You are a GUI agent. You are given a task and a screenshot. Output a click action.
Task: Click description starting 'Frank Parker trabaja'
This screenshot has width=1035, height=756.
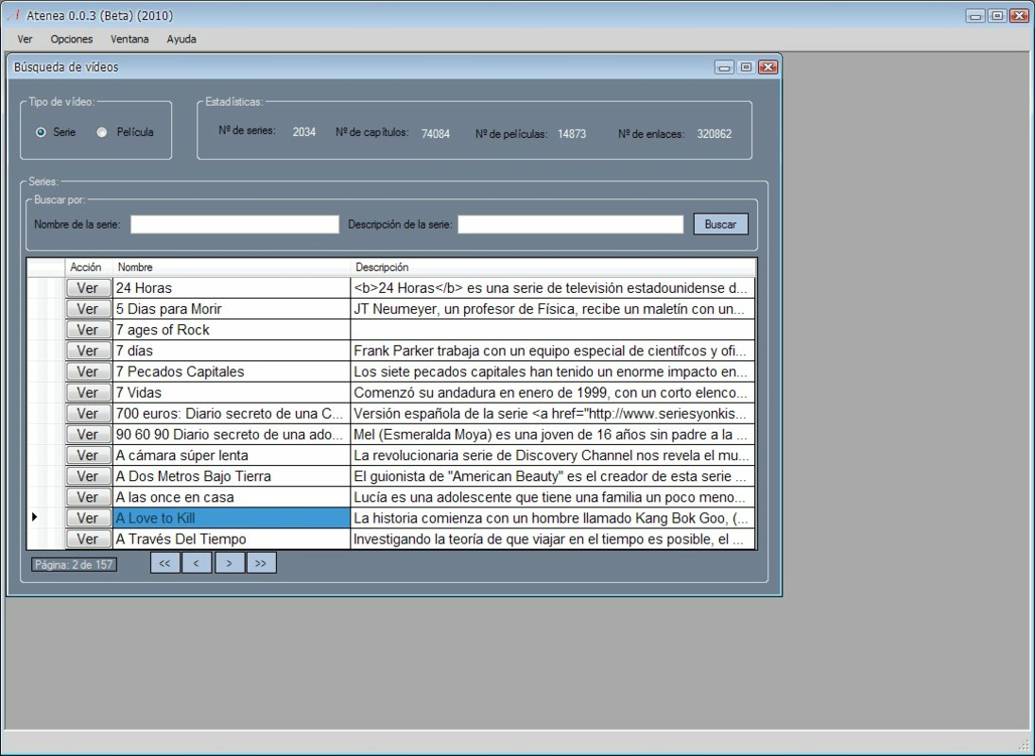point(553,351)
